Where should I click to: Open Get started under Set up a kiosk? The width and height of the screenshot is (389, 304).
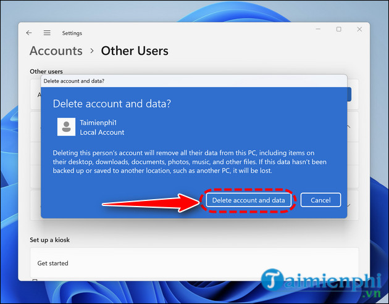pyautogui.click(x=53, y=263)
